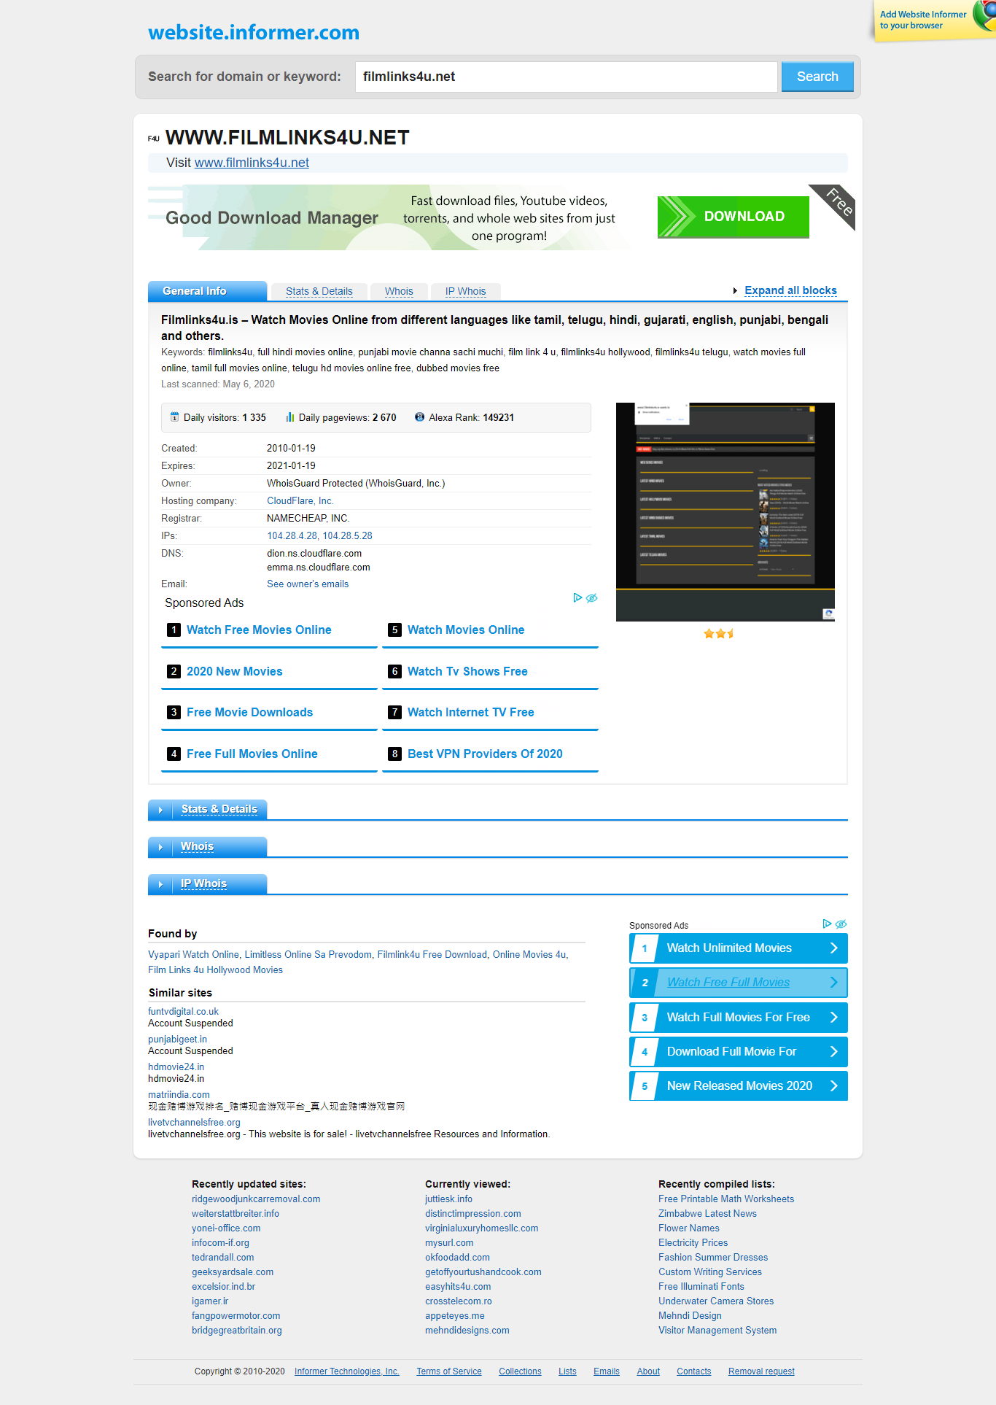
Task: Click Add Website Informer to your browser
Action: click(x=923, y=20)
